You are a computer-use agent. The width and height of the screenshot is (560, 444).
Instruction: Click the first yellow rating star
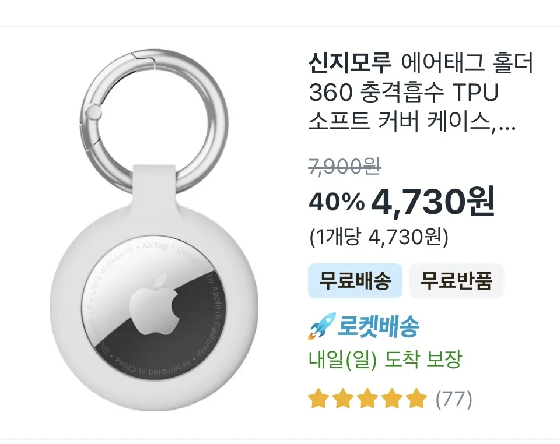click(318, 399)
